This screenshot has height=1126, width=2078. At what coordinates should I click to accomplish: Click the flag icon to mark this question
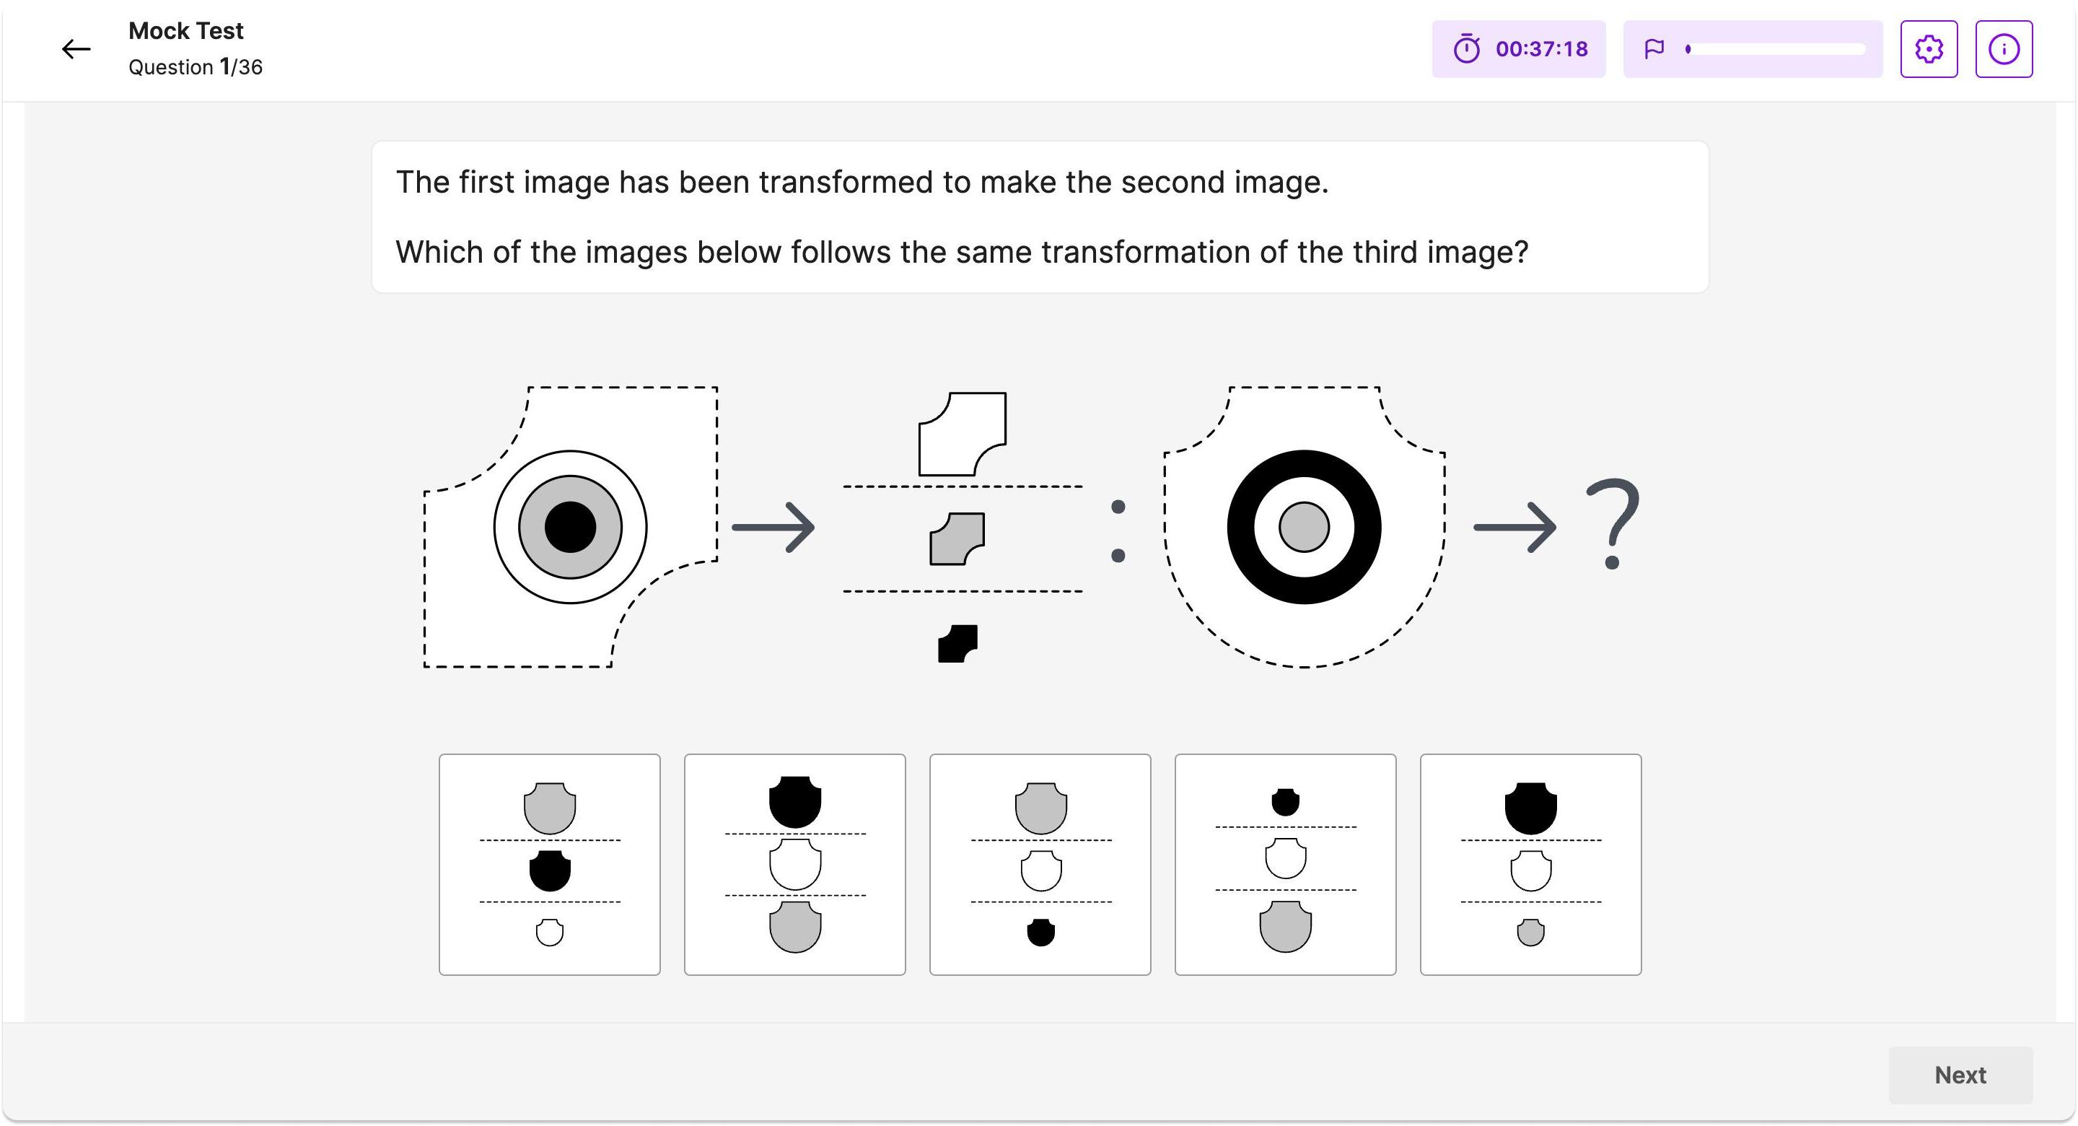pyautogui.click(x=1653, y=48)
